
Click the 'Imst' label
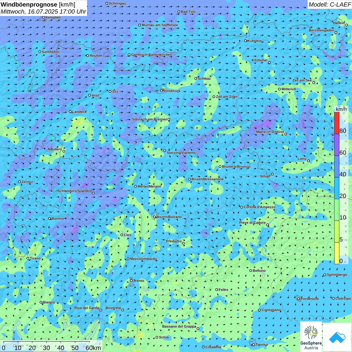click(95, 95)
